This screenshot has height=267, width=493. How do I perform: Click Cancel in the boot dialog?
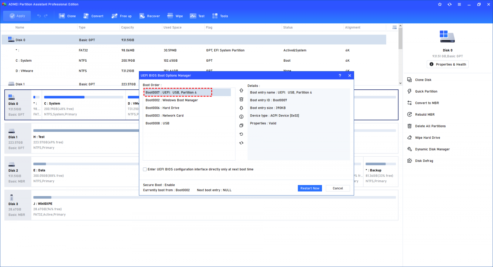point(338,188)
